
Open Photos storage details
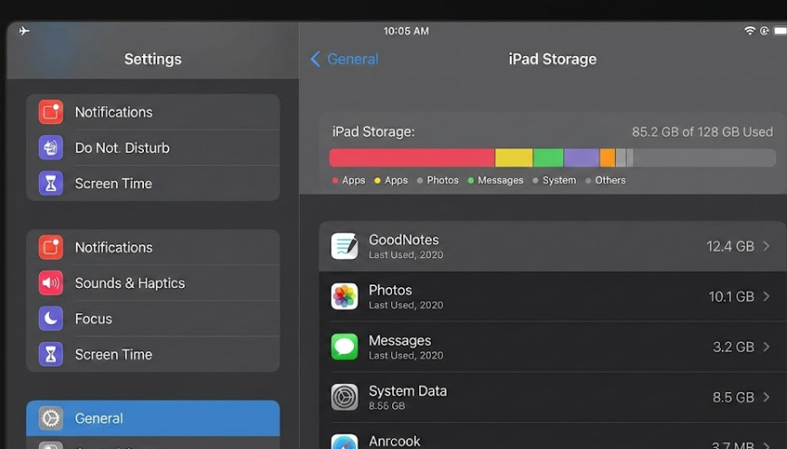[552, 296]
